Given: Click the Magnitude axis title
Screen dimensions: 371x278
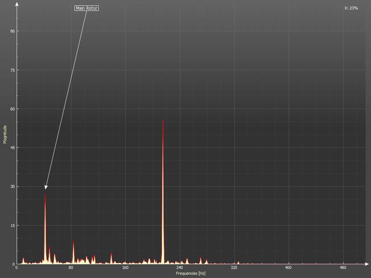Looking at the screenshot, I should (x=5, y=134).
